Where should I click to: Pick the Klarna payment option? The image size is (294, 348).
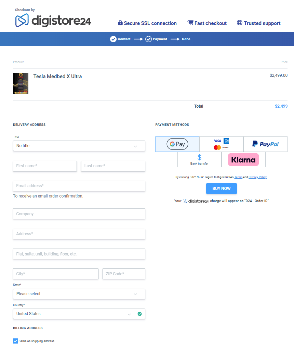[x=243, y=159]
